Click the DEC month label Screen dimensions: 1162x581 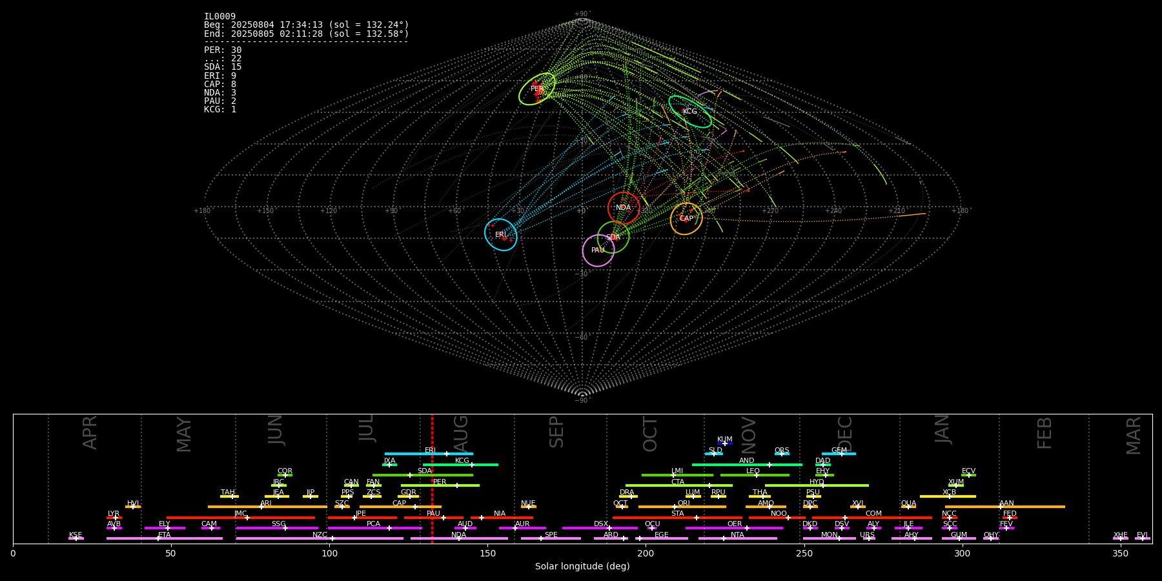click(x=844, y=434)
